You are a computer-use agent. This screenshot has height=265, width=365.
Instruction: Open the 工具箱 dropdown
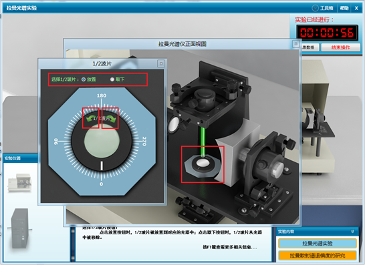click(322, 8)
